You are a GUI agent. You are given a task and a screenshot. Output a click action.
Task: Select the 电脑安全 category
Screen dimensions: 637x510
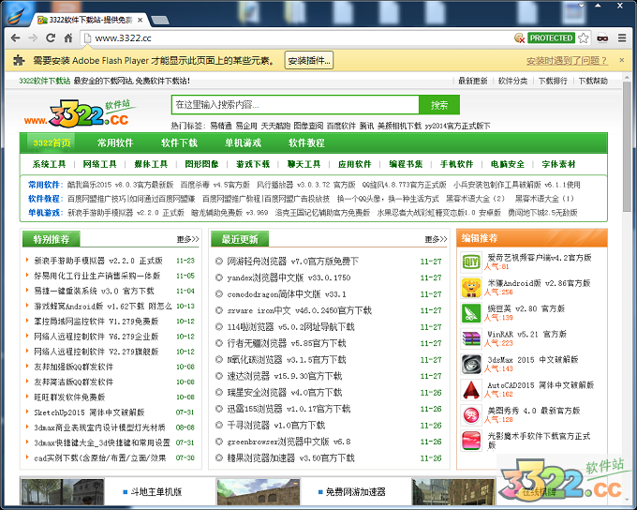click(508, 164)
